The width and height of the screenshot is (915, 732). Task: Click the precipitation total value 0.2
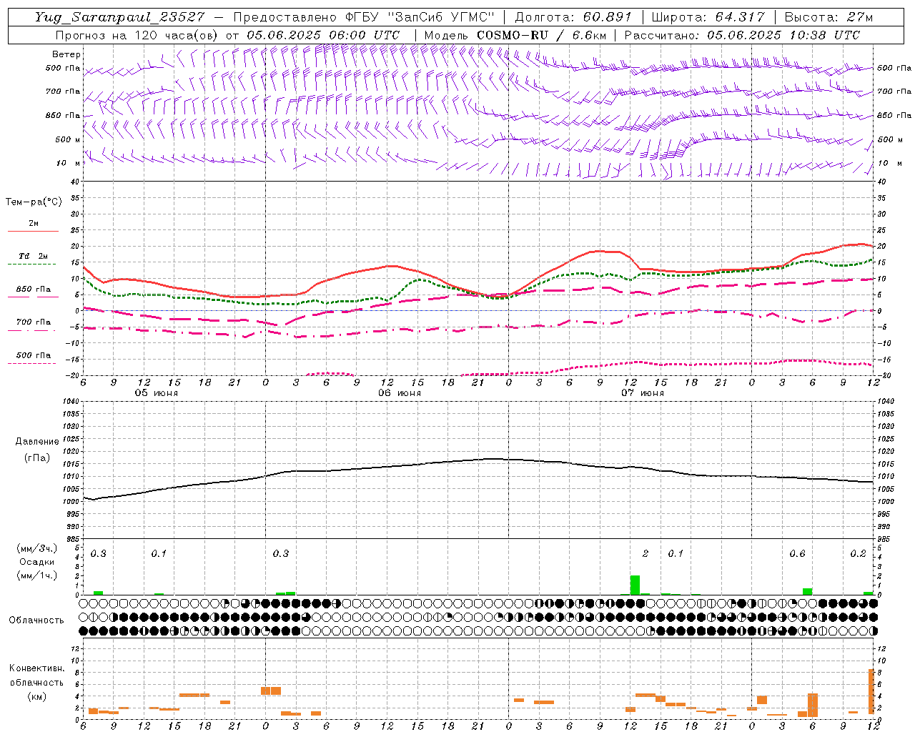pyautogui.click(x=858, y=554)
